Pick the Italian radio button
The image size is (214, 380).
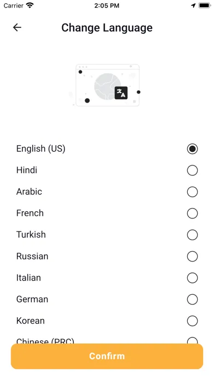(x=192, y=278)
